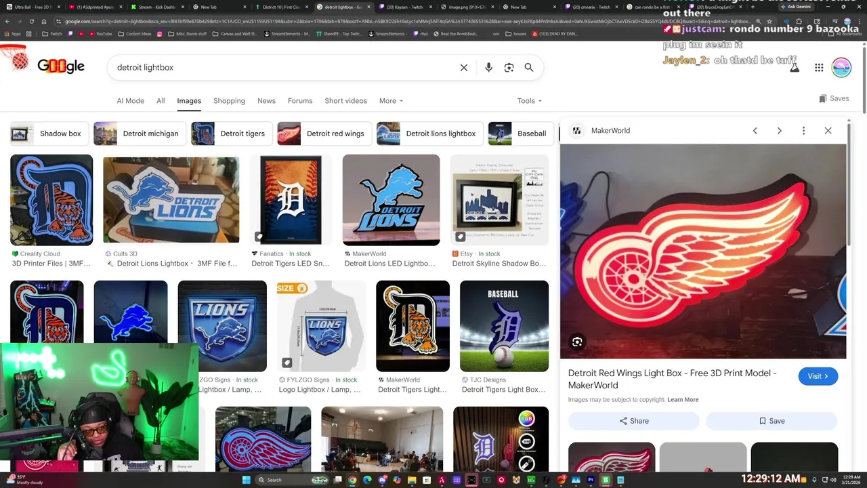Screen dimensions: 867x488
Task: Open Google Lens search by image icon
Action: 509,68
